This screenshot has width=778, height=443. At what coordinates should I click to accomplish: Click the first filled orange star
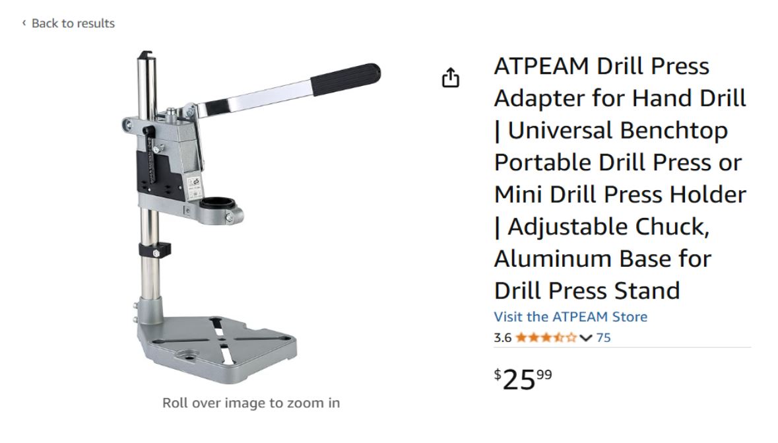[x=521, y=338]
